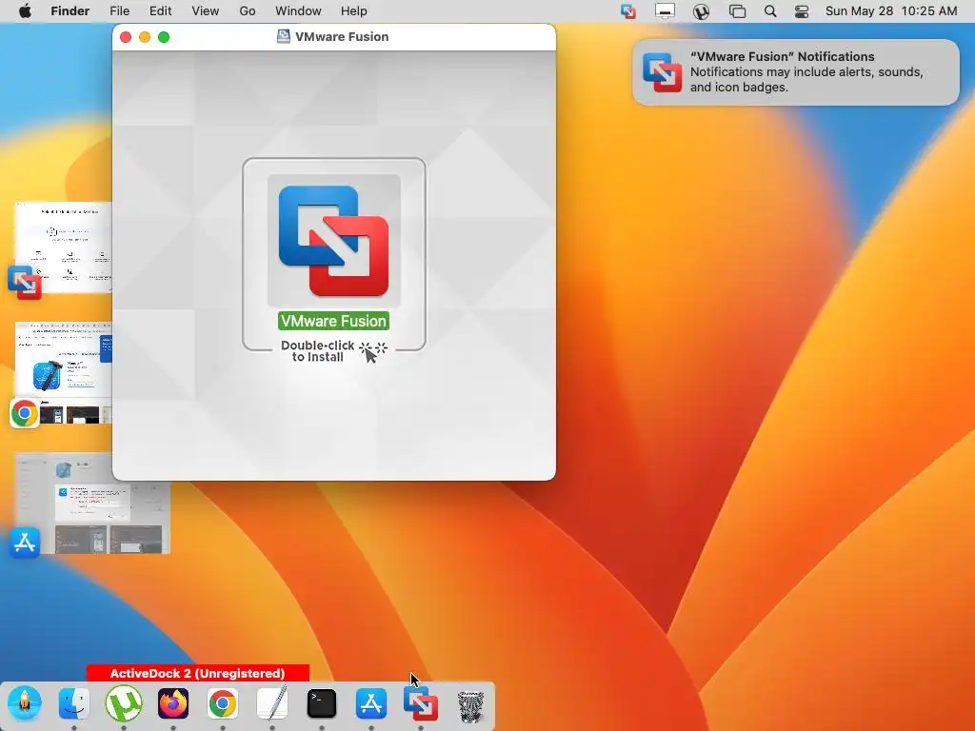Open the Finder menu
Screen dimensions: 975x731
coord(70,10)
